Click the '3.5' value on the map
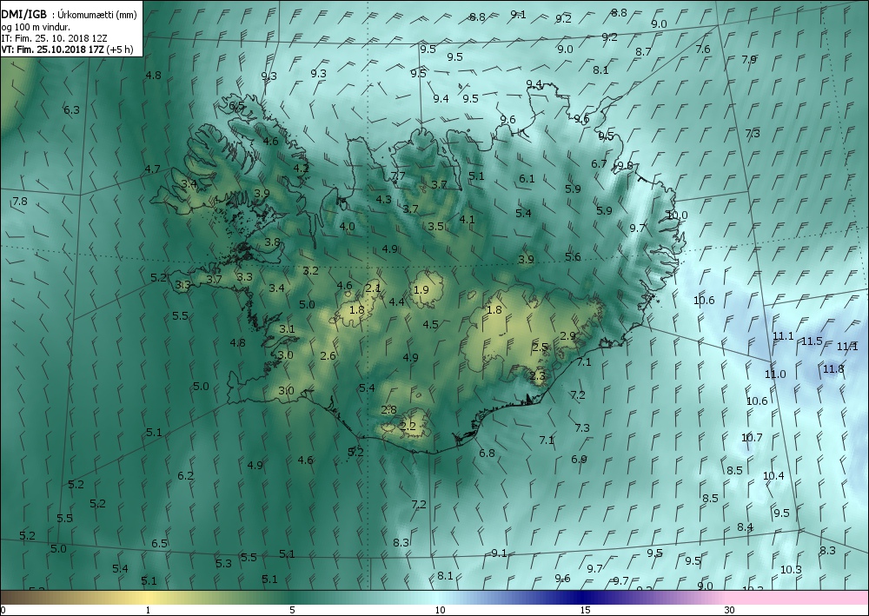The image size is (869, 616). point(436,226)
